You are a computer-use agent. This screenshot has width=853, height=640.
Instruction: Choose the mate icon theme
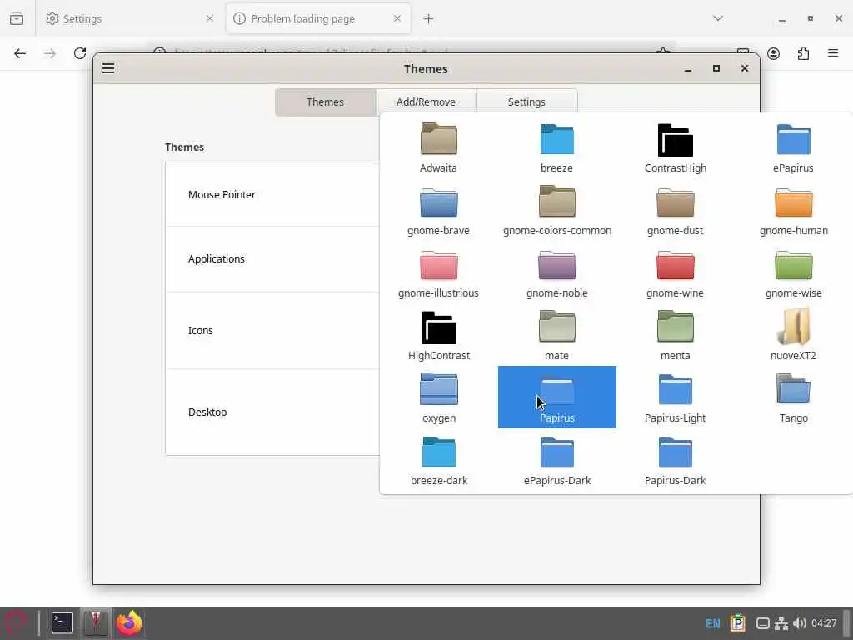[x=556, y=335]
